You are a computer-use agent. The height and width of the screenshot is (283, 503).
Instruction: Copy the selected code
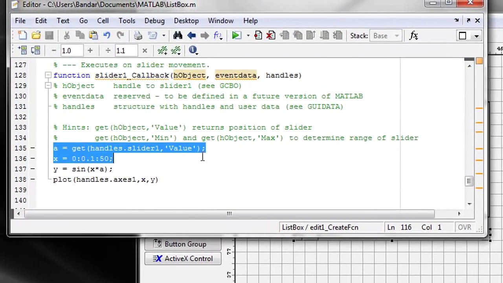coord(80,36)
